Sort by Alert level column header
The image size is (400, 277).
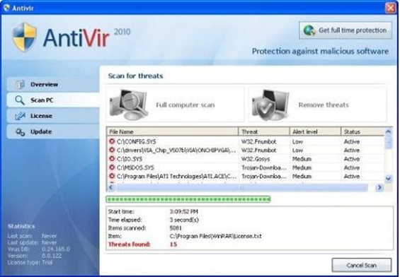(315, 131)
